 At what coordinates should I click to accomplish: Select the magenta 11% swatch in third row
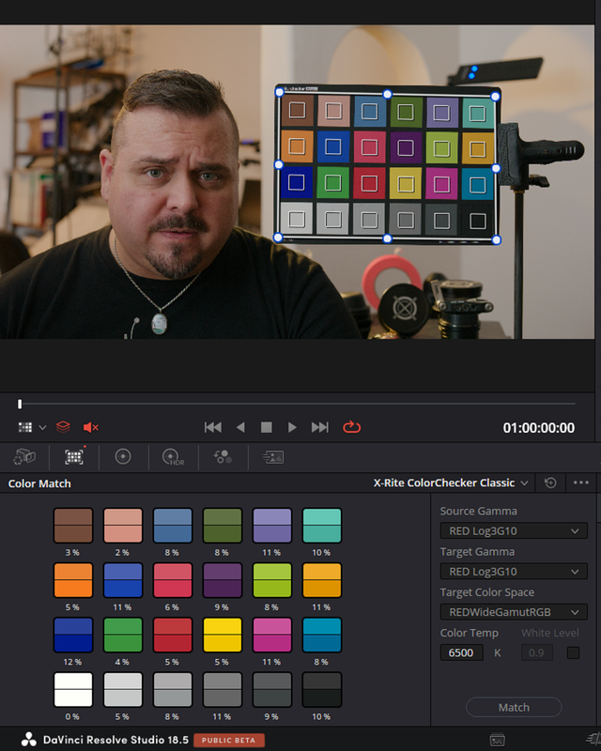(x=272, y=636)
